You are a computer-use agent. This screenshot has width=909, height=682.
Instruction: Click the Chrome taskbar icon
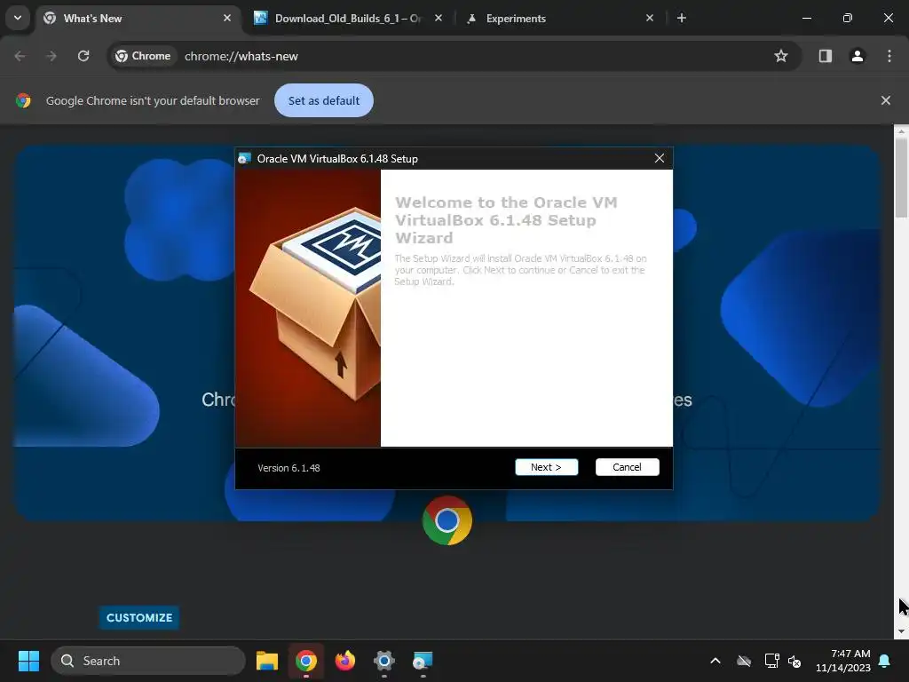[x=306, y=661]
